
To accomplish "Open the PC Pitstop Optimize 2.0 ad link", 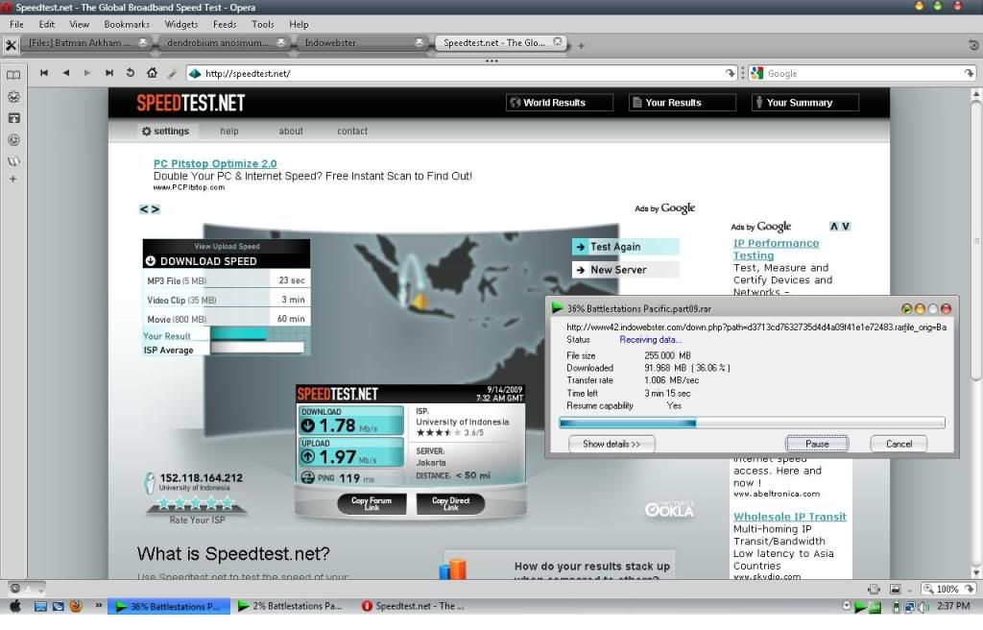I will (215, 164).
